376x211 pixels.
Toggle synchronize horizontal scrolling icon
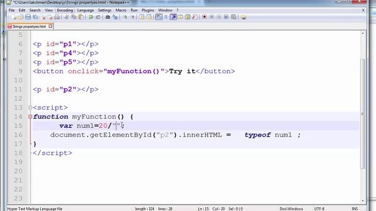click(x=149, y=17)
